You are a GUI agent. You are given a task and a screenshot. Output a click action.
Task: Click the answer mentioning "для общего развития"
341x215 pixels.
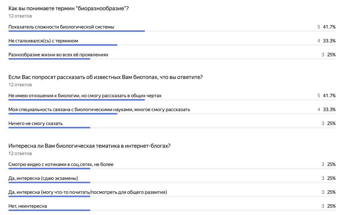pos(88,192)
